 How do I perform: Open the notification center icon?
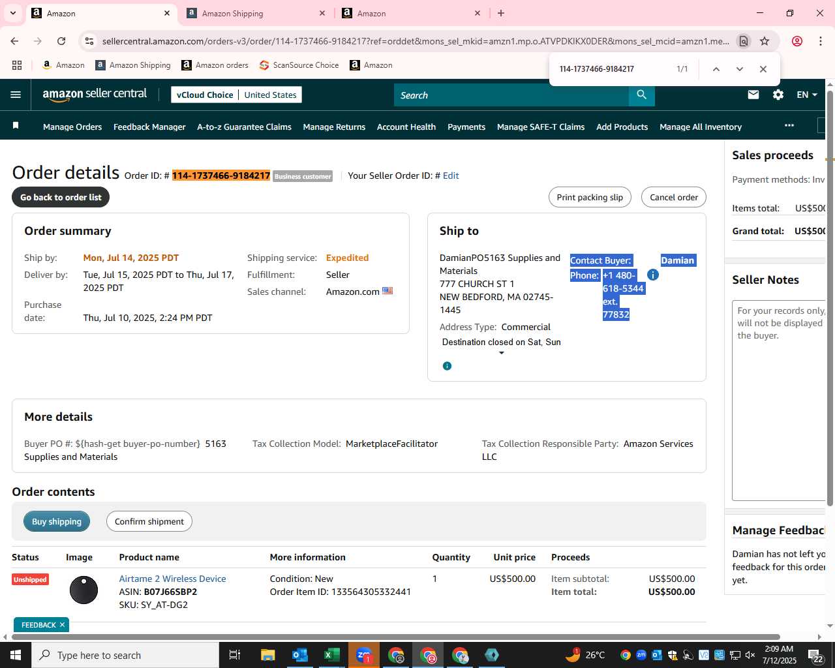(x=816, y=655)
